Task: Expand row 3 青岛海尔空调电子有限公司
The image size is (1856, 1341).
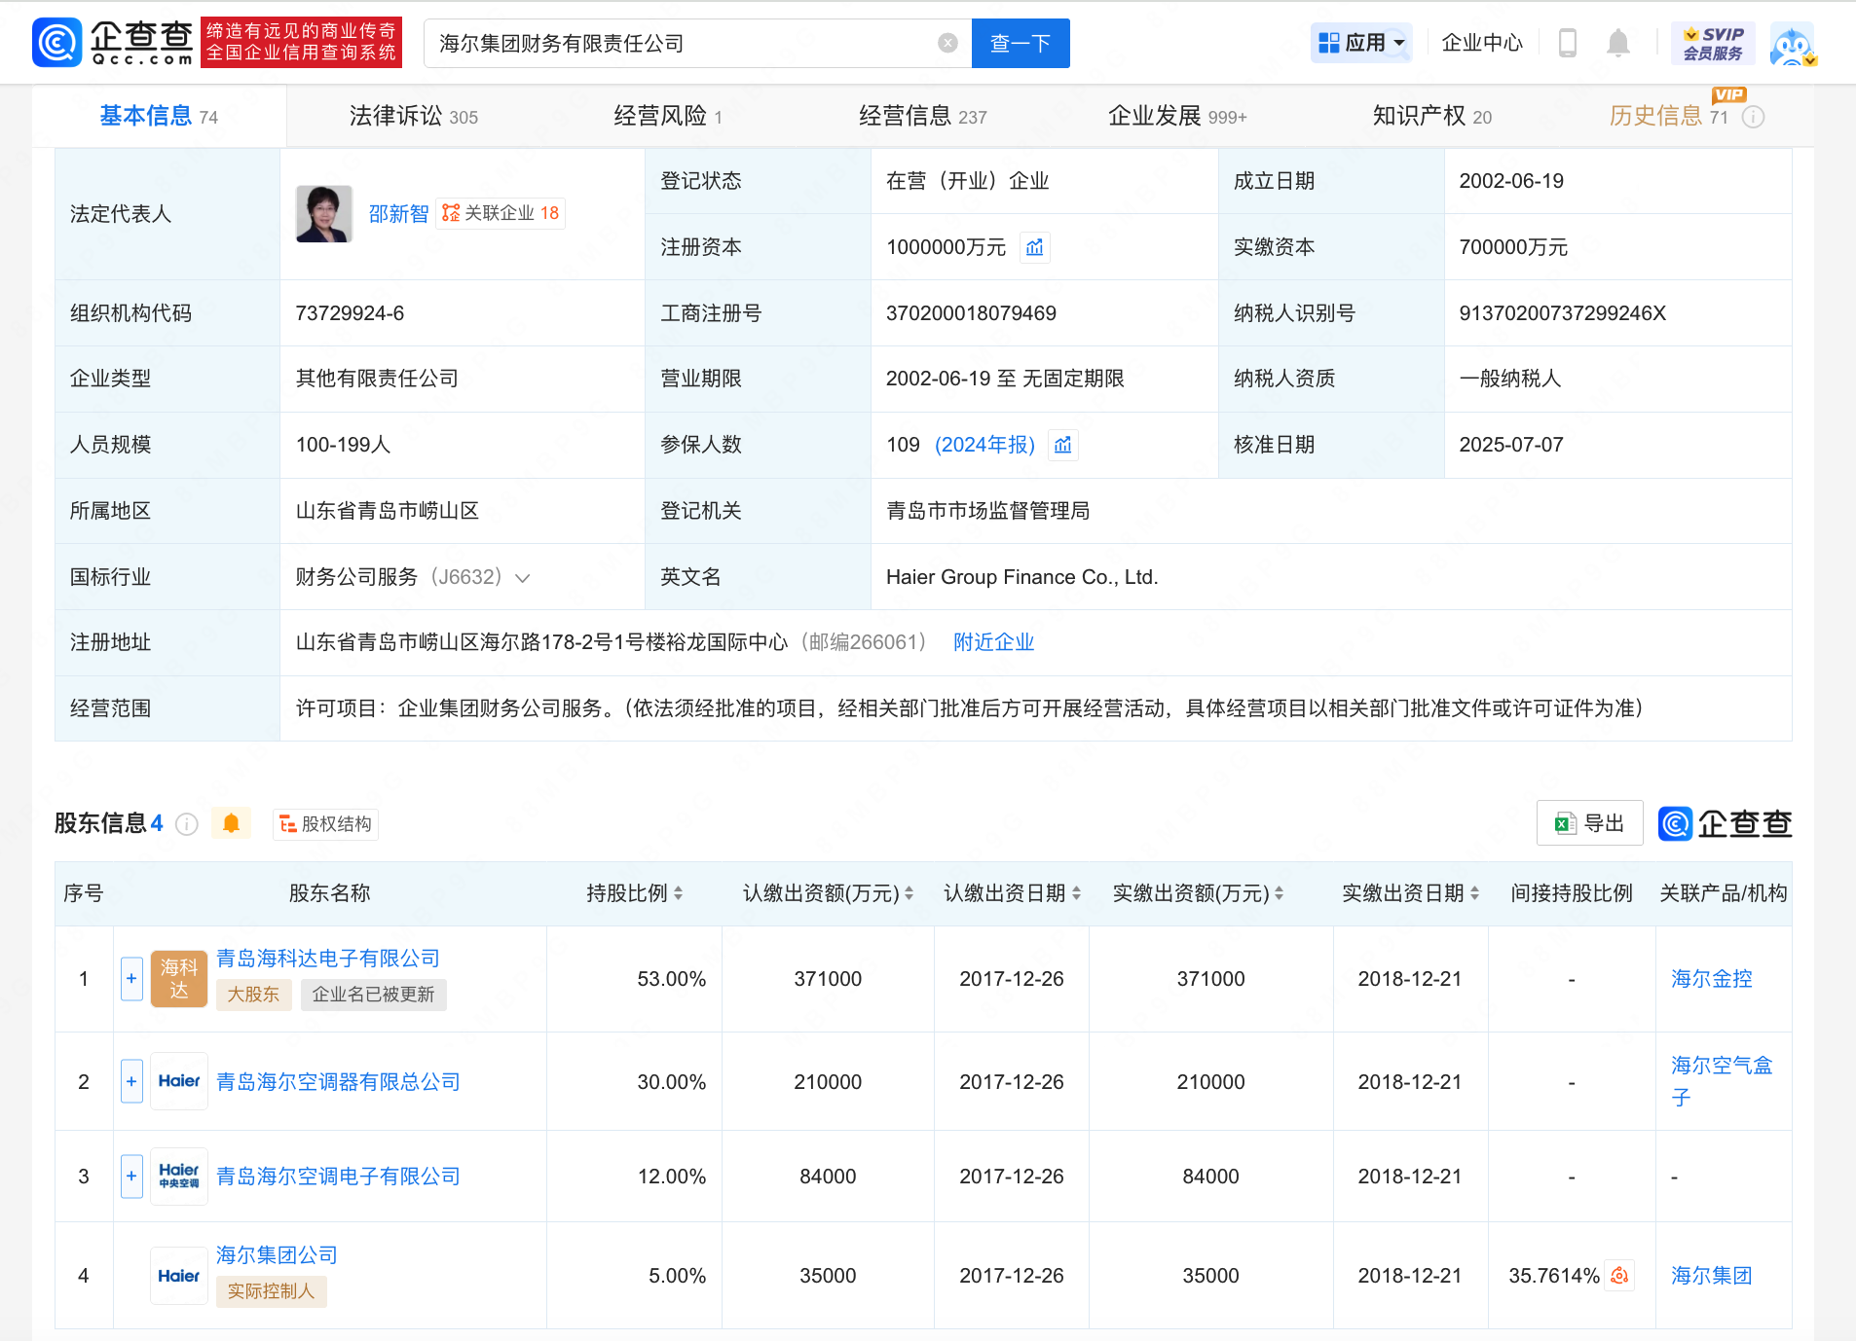Action: pyautogui.click(x=131, y=1176)
